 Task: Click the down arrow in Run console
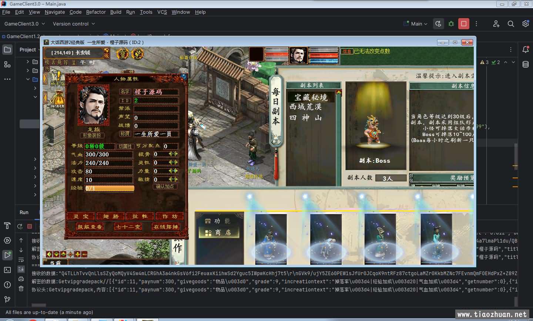click(x=21, y=250)
